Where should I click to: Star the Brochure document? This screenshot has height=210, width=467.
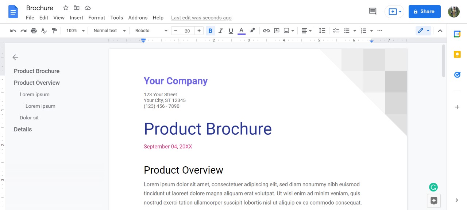click(x=66, y=8)
